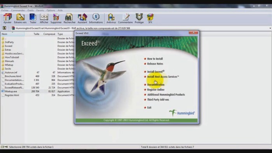Select the MSetup folder

coord(9,65)
